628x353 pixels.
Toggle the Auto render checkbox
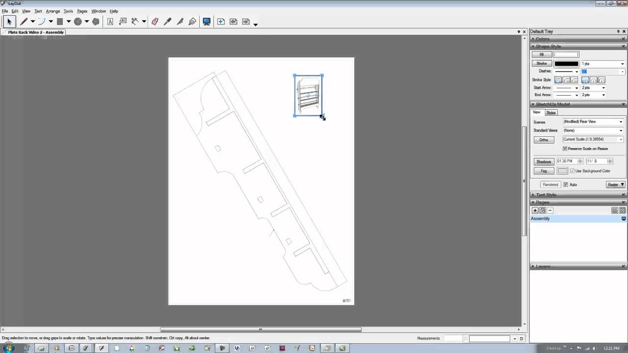[566, 185]
